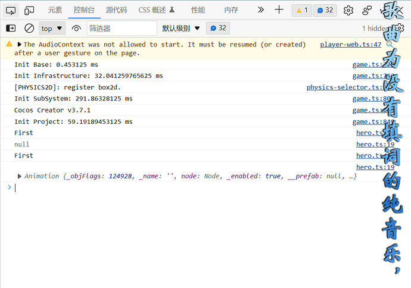The image size is (411, 288).
Task: Open the top context dropdown
Action: click(52, 29)
